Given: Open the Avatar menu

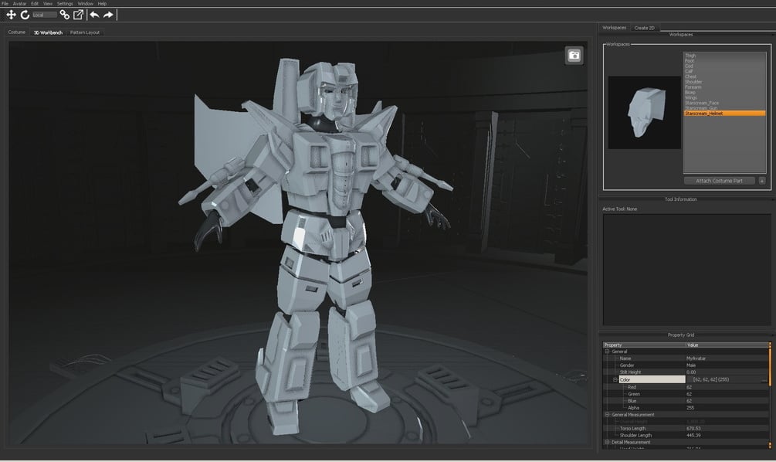Looking at the screenshot, I should (19, 3).
